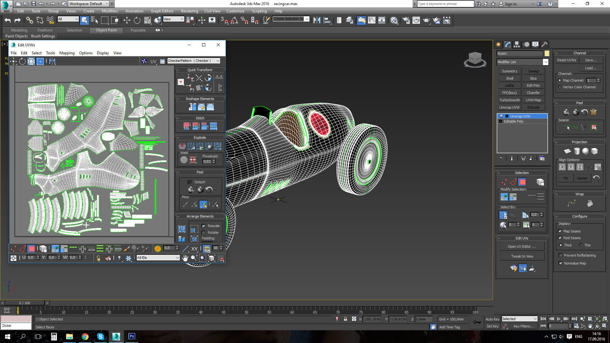This screenshot has height=343, width=610.
Task: Open the Modify command panel tab
Action: (507, 44)
